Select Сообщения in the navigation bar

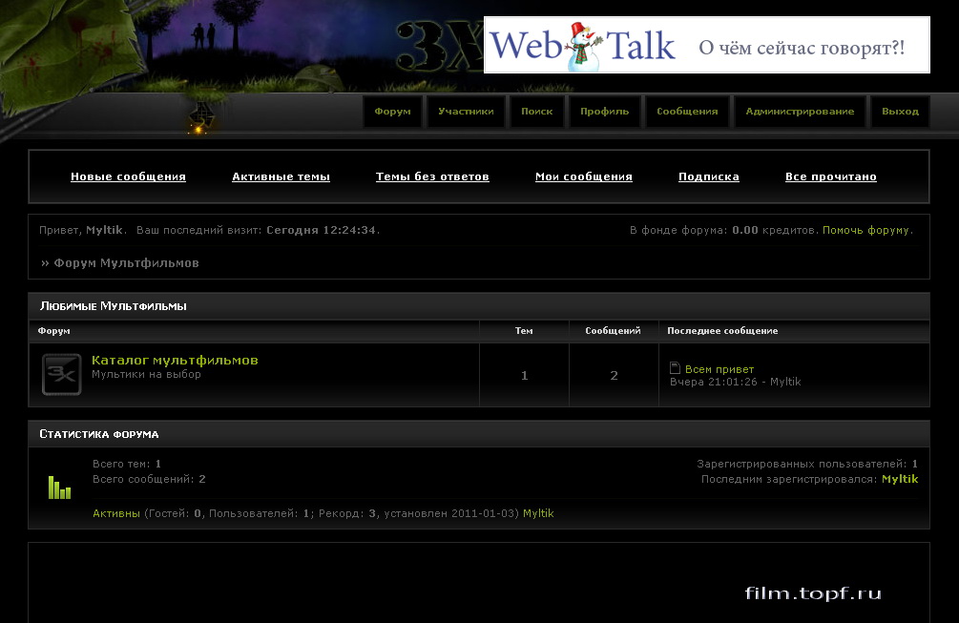pyautogui.click(x=687, y=112)
